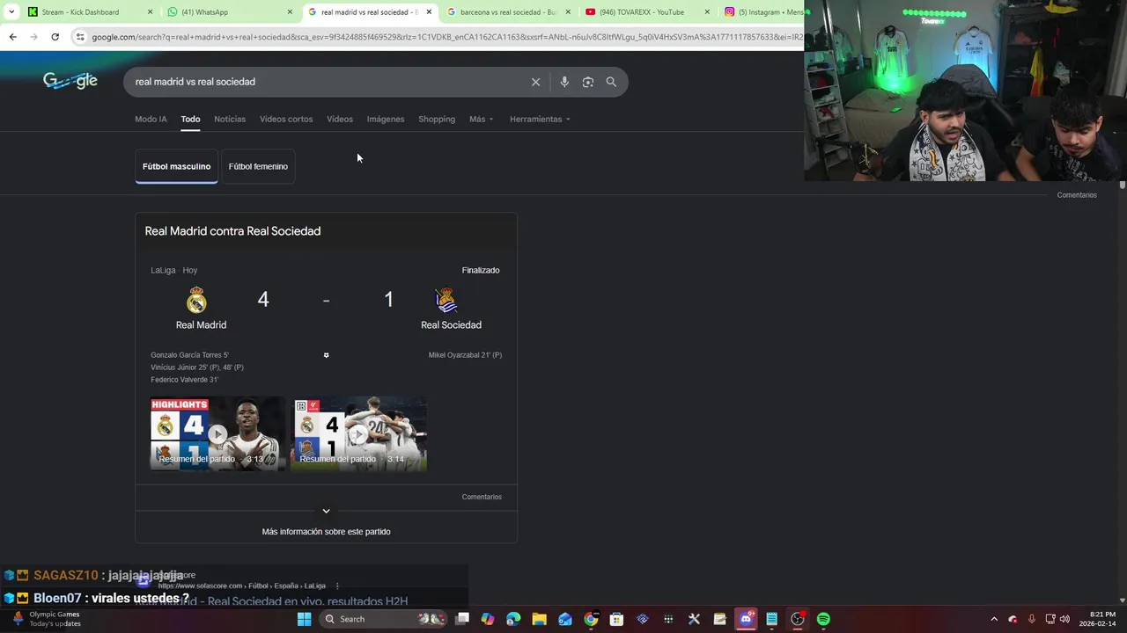This screenshot has width=1127, height=633.
Task: Switch to the Instagram browser tab
Action: click(762, 12)
